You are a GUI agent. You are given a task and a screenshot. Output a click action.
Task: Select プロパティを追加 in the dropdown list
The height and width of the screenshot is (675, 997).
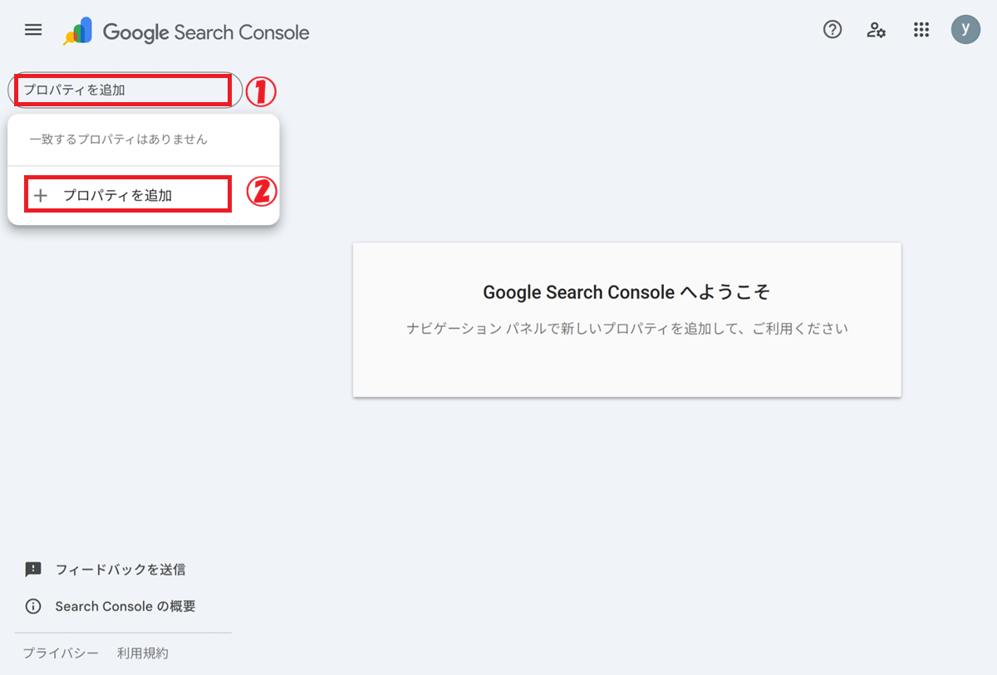click(118, 196)
